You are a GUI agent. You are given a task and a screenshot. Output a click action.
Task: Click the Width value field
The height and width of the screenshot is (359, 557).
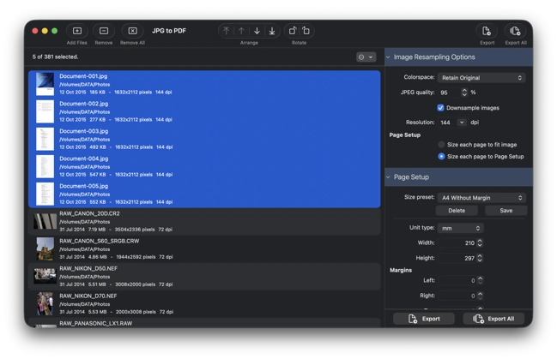[457, 243]
